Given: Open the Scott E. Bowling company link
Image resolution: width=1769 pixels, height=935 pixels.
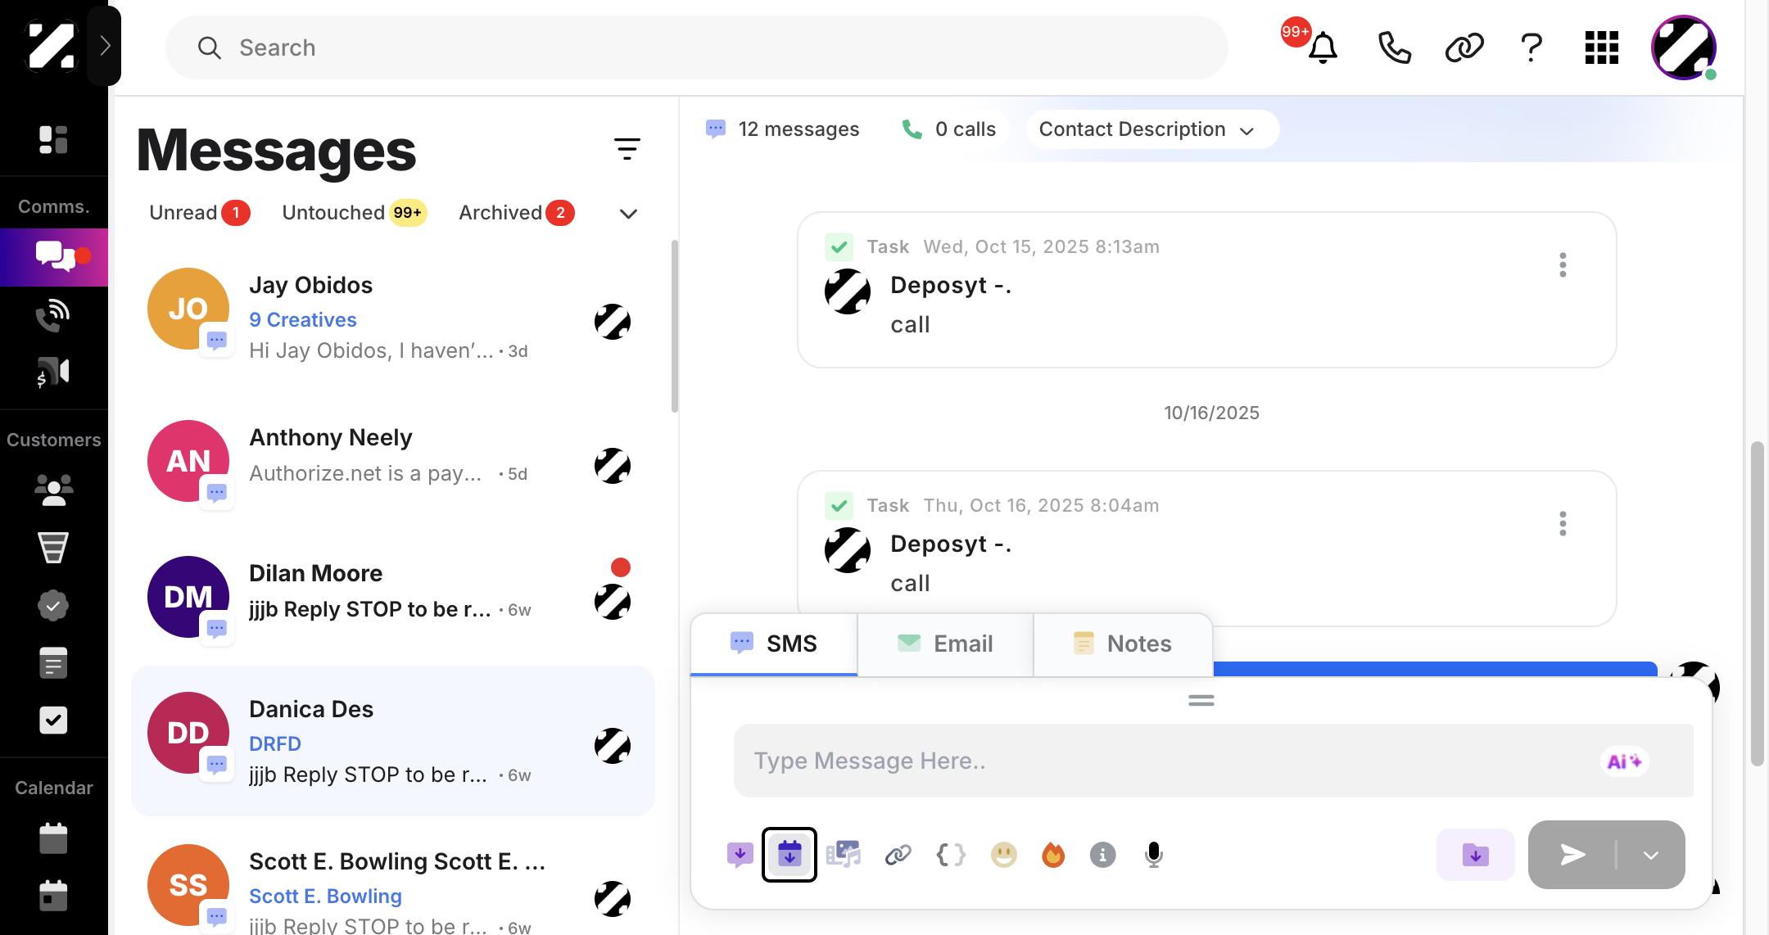Looking at the screenshot, I should (325, 897).
